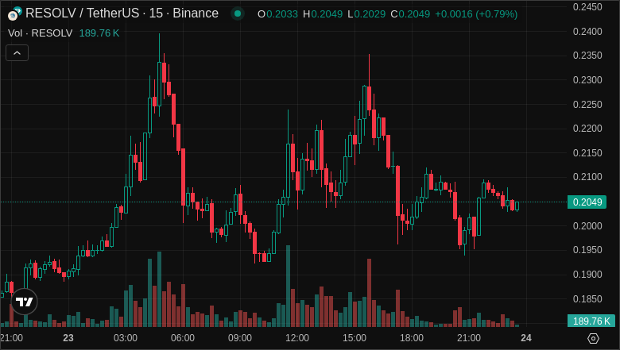Image resolution: width=620 pixels, height=350 pixels.
Task: Click the 0.1950 price axis label
Action: (587, 250)
